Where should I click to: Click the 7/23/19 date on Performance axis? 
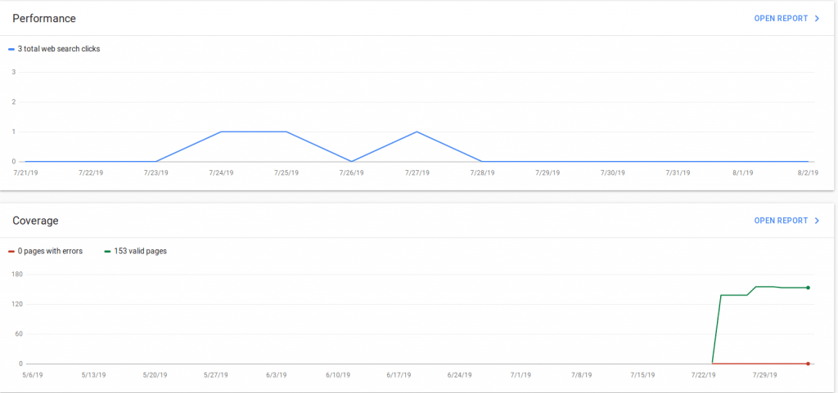156,172
